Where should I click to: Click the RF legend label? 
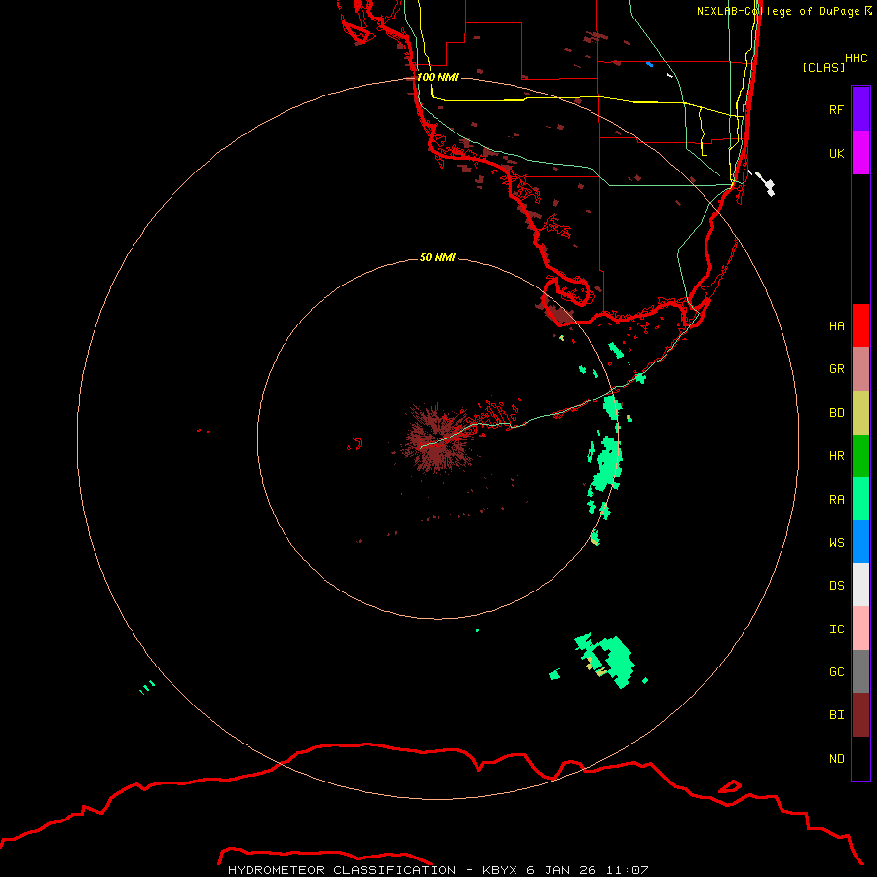click(x=836, y=109)
